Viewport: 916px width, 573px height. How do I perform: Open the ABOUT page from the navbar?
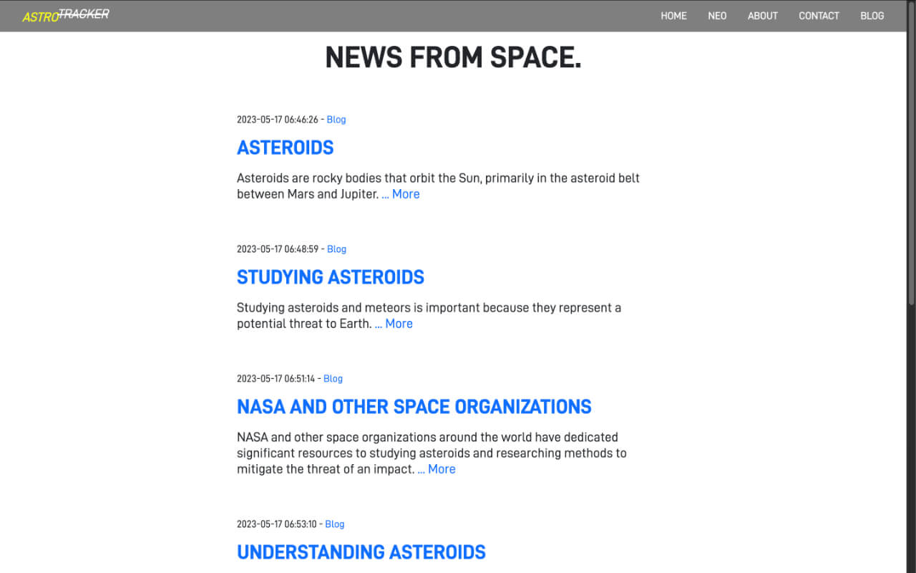click(762, 16)
